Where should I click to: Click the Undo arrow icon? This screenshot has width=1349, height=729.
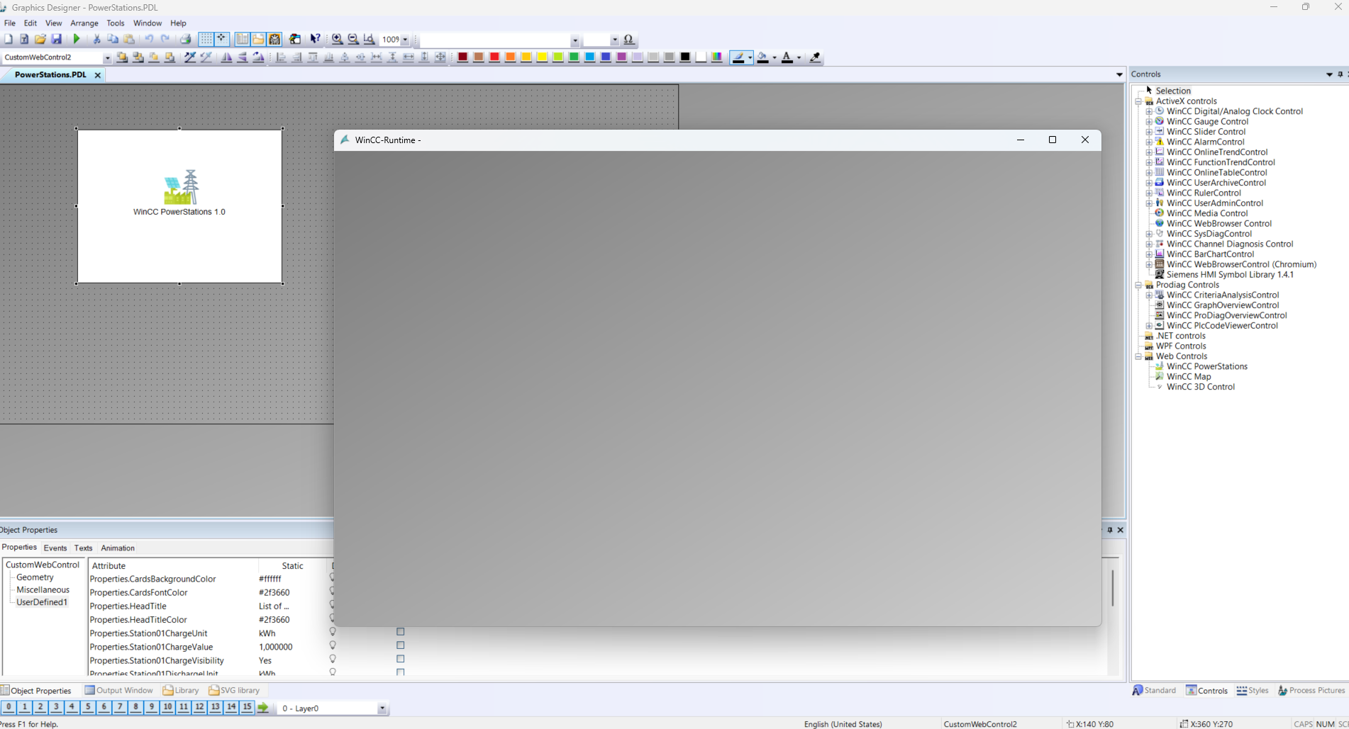149,40
